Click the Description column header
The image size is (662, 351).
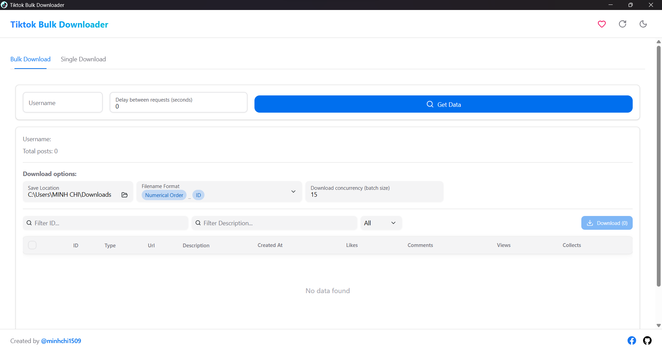pyautogui.click(x=196, y=245)
